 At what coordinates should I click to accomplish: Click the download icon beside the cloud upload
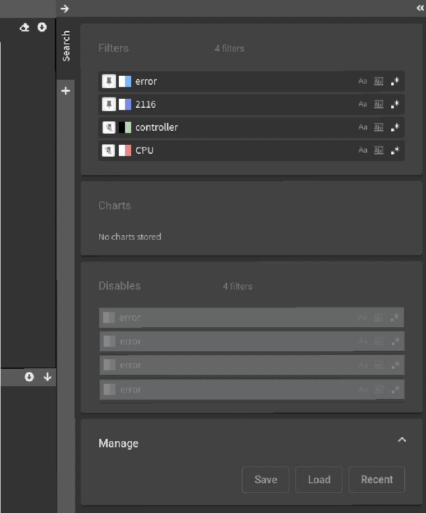point(43,27)
